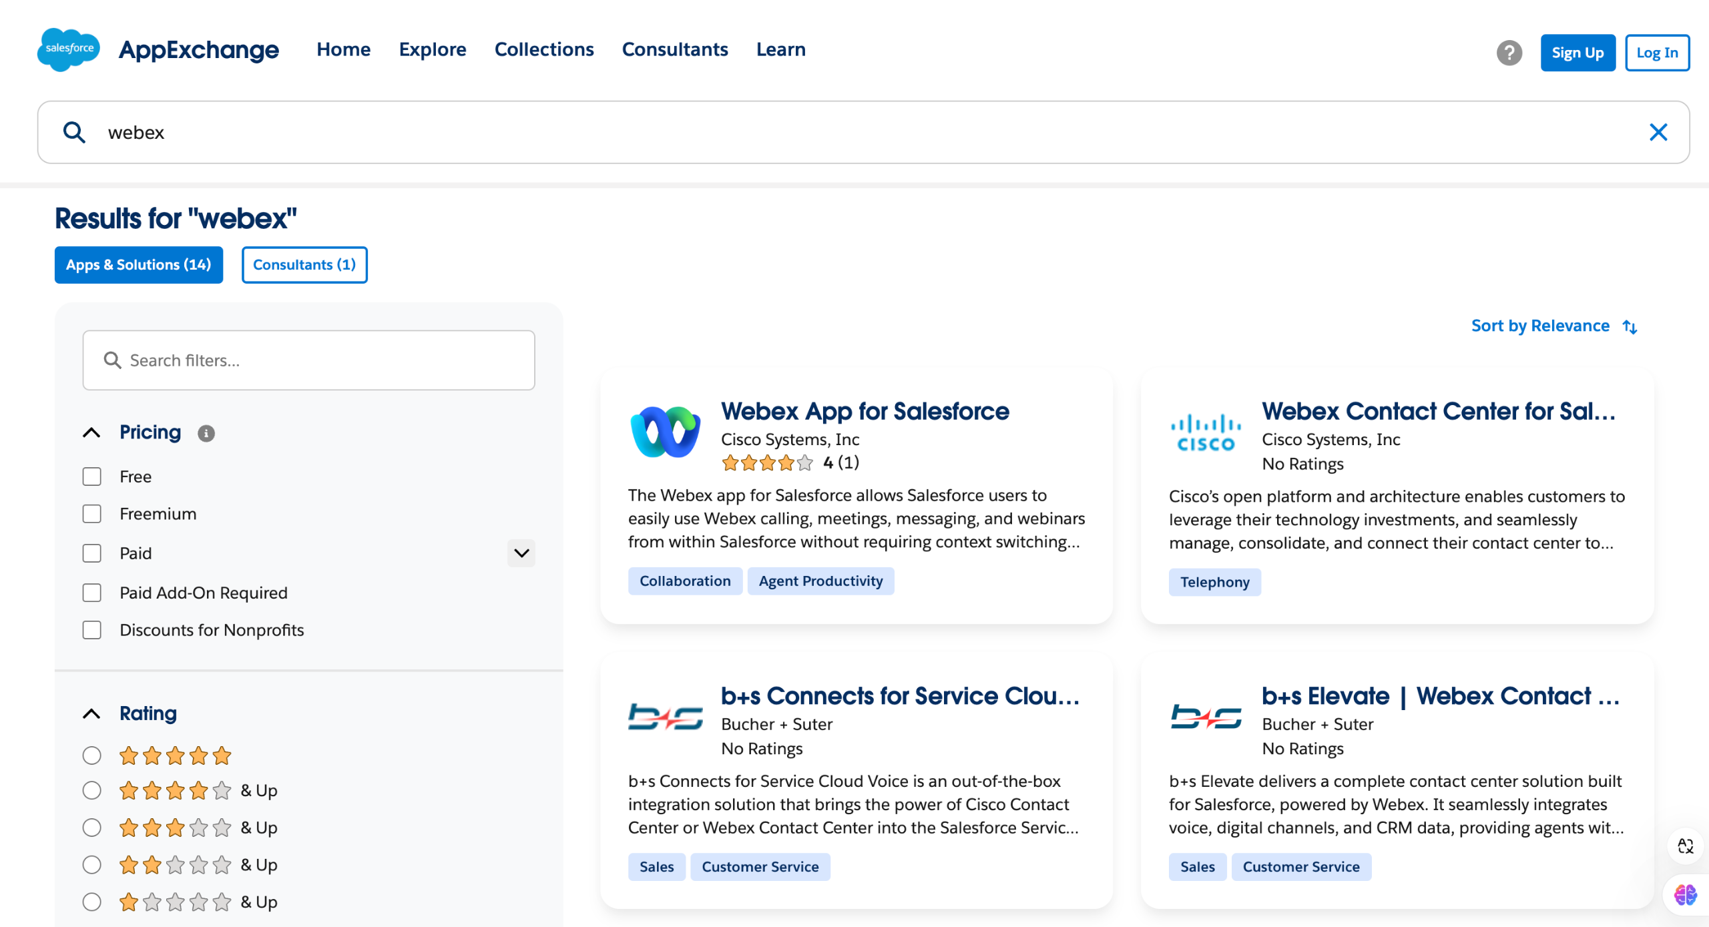Click the Pricing info icon
Image resolution: width=1709 pixels, height=927 pixels.
(x=206, y=434)
